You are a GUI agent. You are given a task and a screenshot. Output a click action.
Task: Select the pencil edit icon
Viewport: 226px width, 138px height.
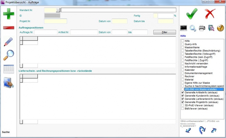click(x=8, y=41)
